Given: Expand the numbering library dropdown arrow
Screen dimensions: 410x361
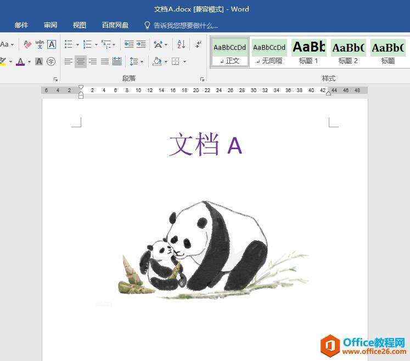Looking at the screenshot, I should (x=96, y=44).
